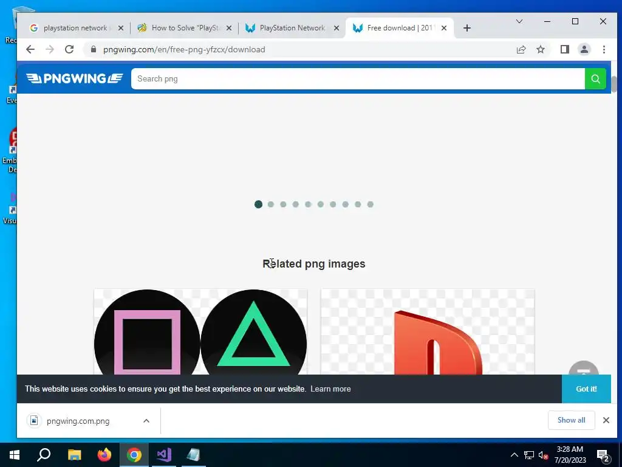This screenshot has height=467, width=622.
Task: Open File Explorer from the taskbar
Action: (x=74, y=455)
